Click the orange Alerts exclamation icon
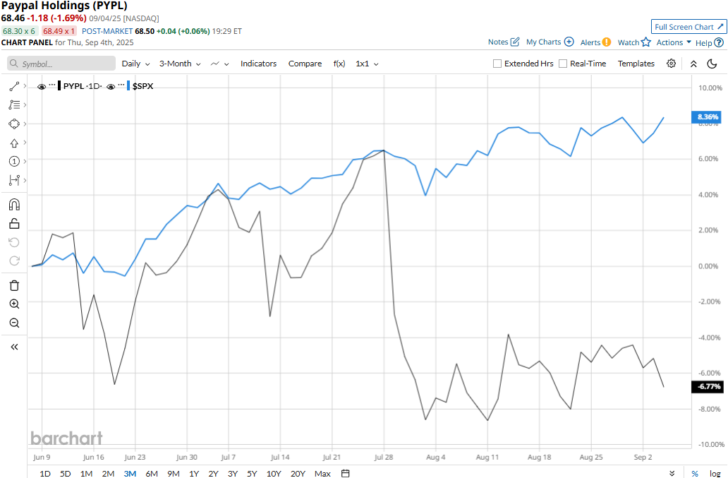This screenshot has width=728, height=478. [607, 42]
